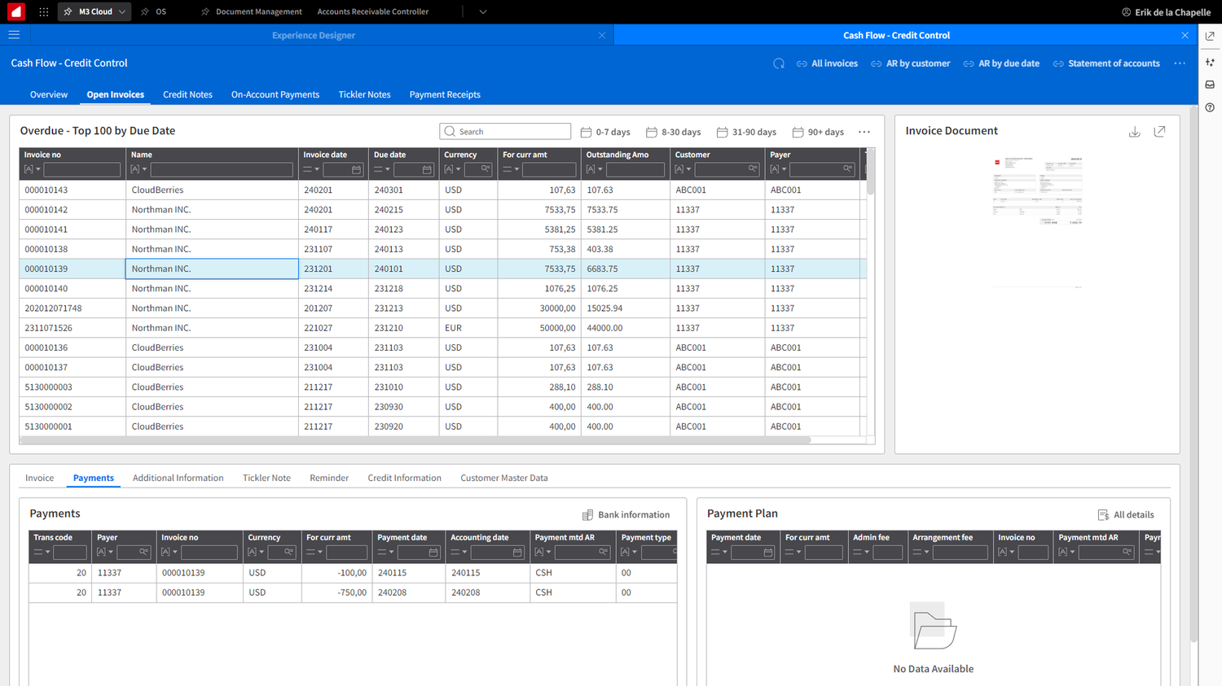Open invoice document in a new window

(x=1159, y=131)
